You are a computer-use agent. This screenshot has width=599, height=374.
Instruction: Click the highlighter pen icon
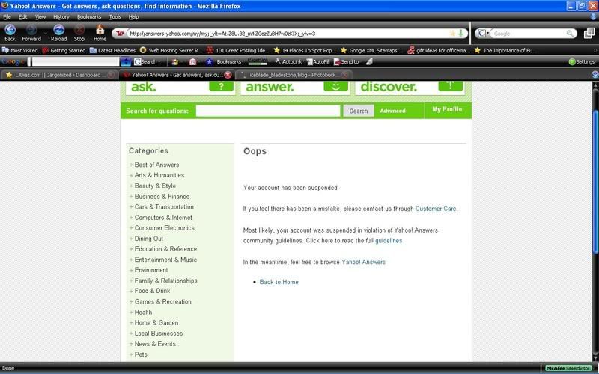click(369, 61)
